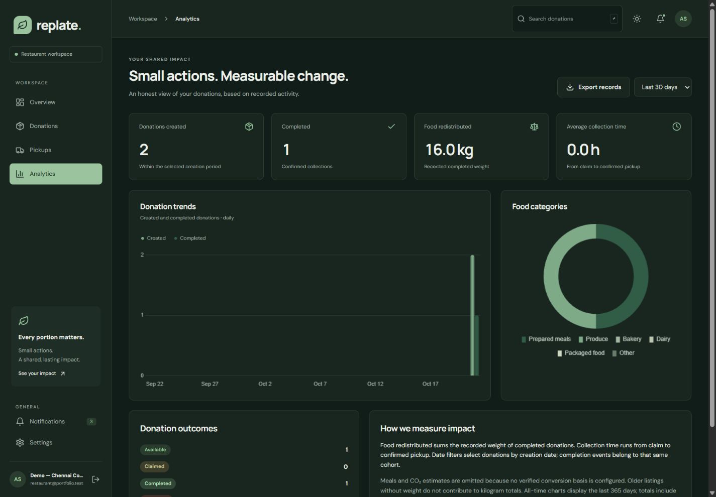Click the Settings gear icon in sidebar

pos(20,442)
